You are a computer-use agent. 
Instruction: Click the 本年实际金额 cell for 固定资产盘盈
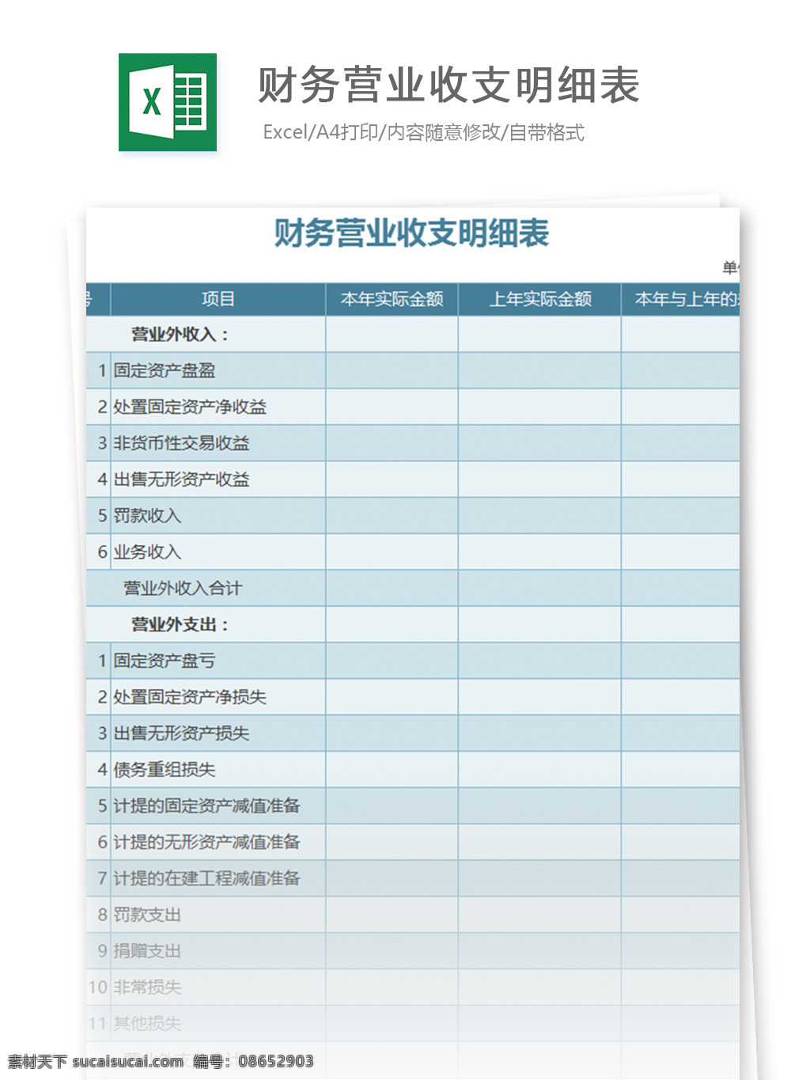click(392, 370)
